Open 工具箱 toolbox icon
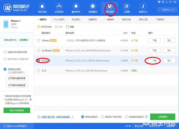179x129 pixels. click(126, 6)
